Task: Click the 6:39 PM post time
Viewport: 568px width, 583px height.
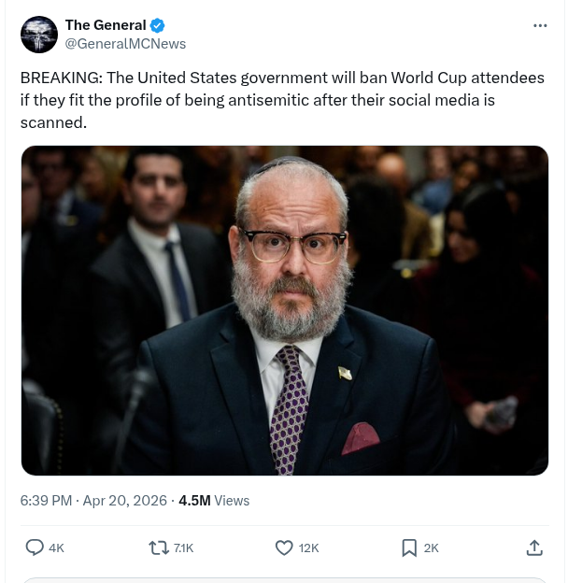Action: [x=46, y=501]
